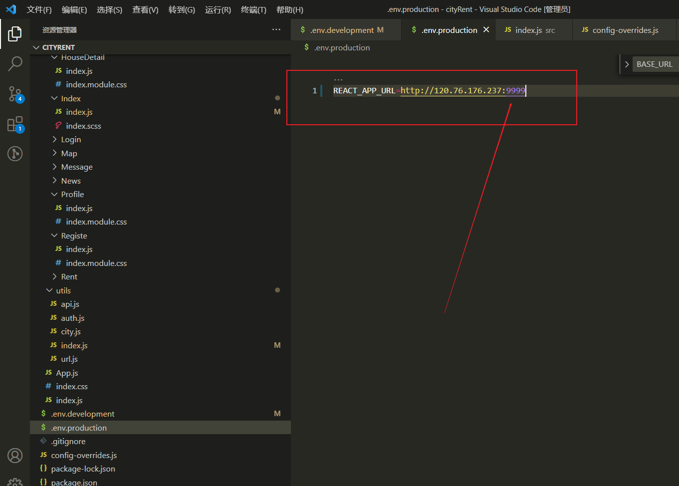Screen dimensions: 679x486
Task: Click .env.production breadcrumb item
Action: pos(342,47)
